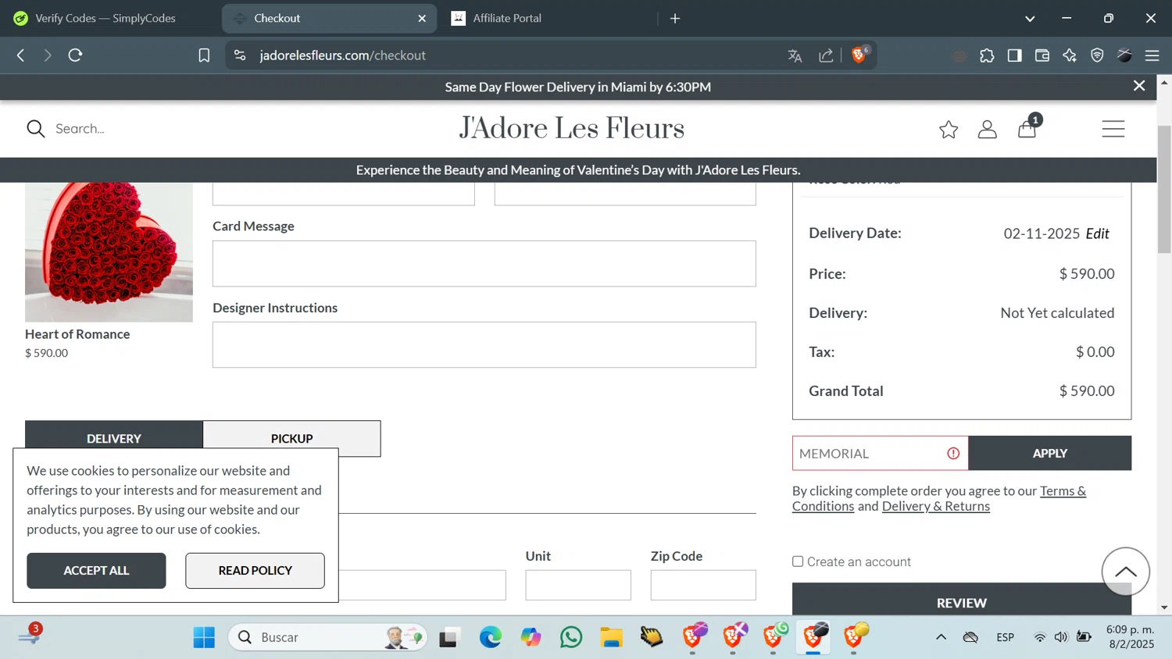Open the tab search dropdown arrow
Viewport: 1172px width, 659px height.
coord(1030,19)
